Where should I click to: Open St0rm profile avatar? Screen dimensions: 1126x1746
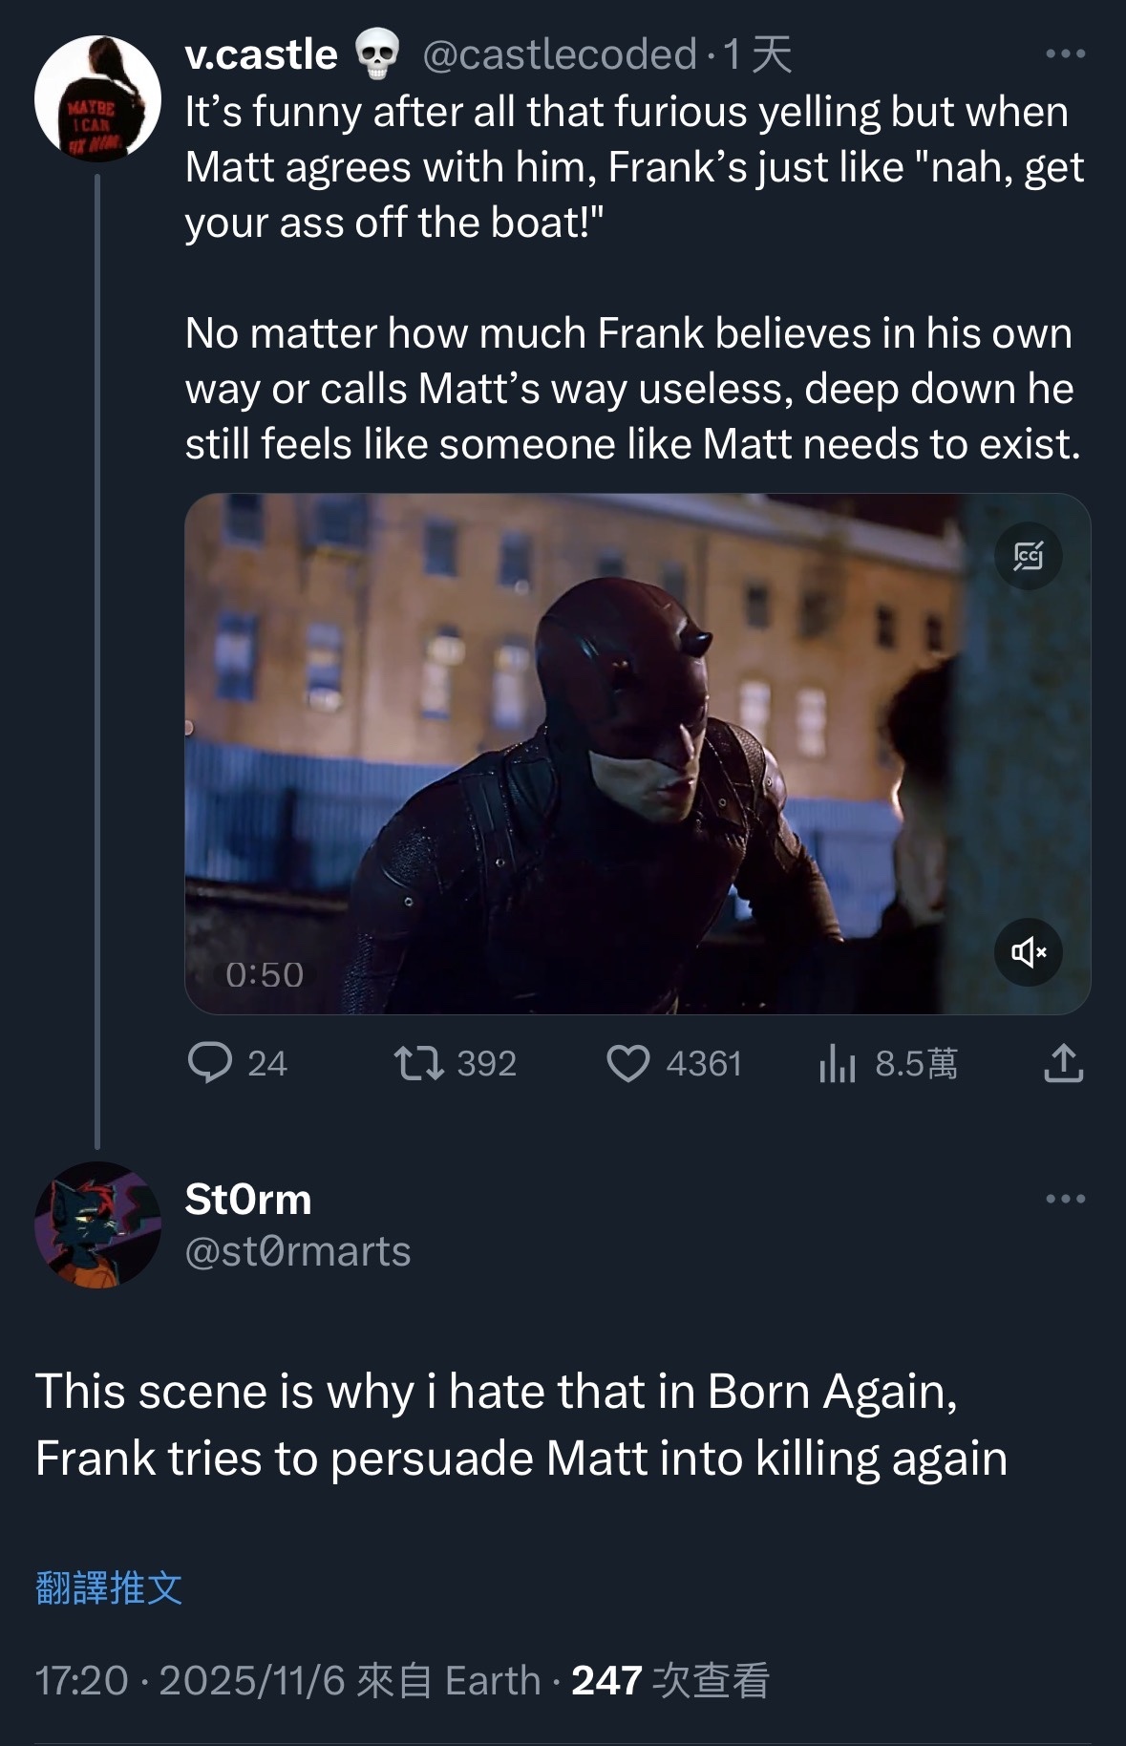coord(97,1224)
